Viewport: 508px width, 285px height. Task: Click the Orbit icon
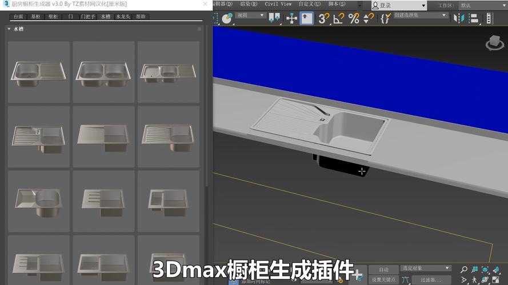pyautogui.click(x=485, y=279)
